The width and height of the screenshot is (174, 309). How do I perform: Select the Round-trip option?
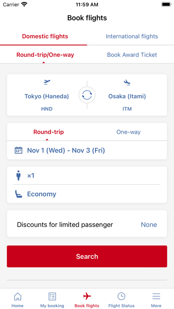[x=48, y=132]
